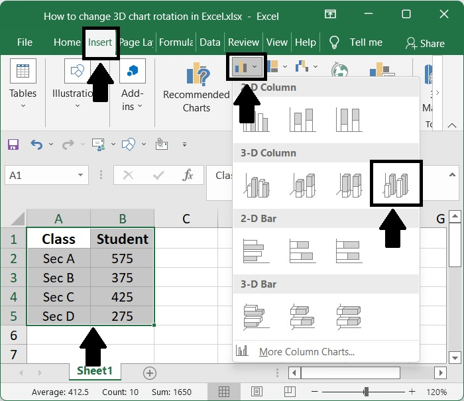Click the PivotChart icon

coord(382,70)
